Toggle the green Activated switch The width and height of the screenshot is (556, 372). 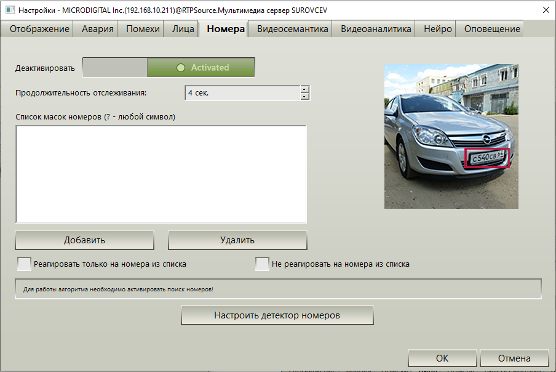click(x=201, y=68)
